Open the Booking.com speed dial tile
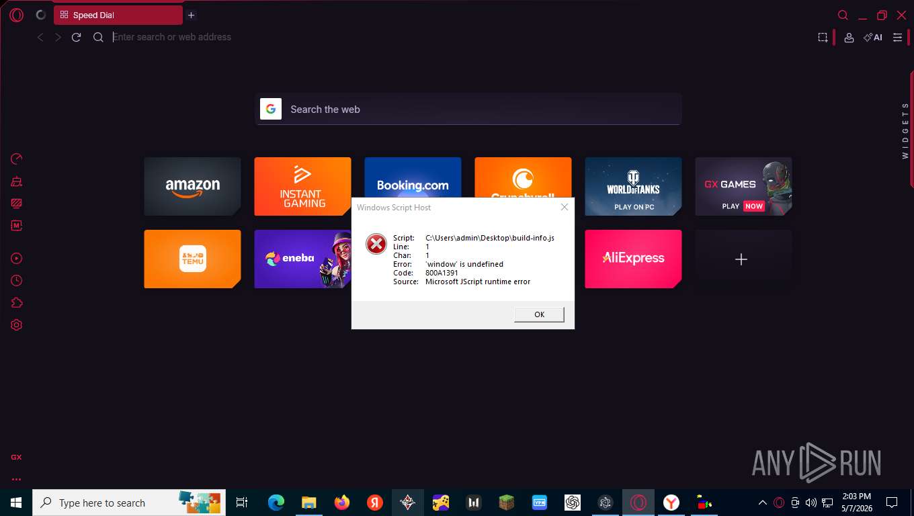The image size is (914, 516). click(413, 177)
